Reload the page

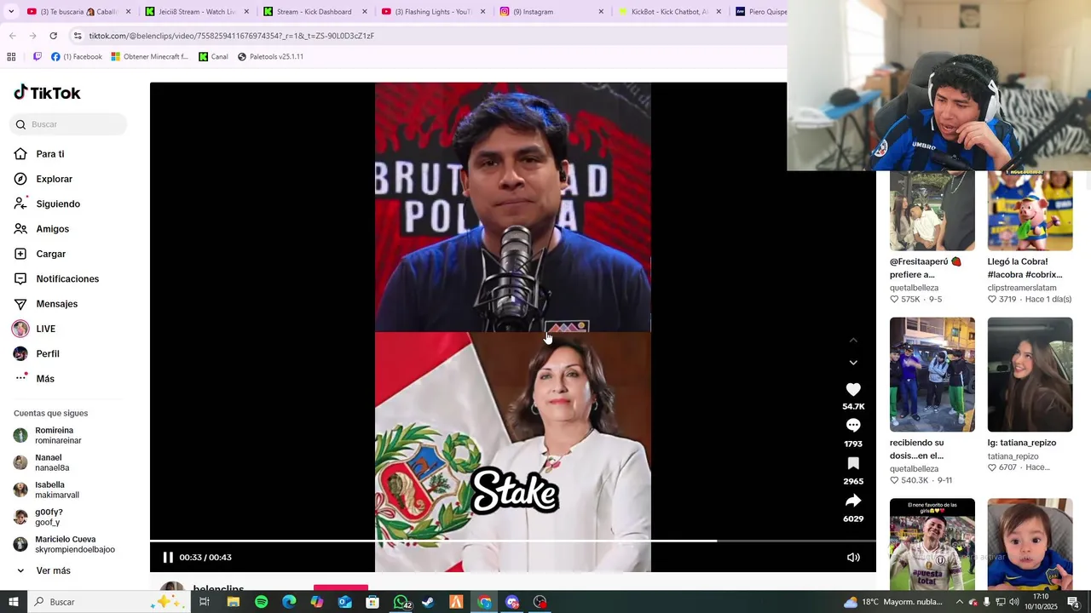(x=53, y=36)
